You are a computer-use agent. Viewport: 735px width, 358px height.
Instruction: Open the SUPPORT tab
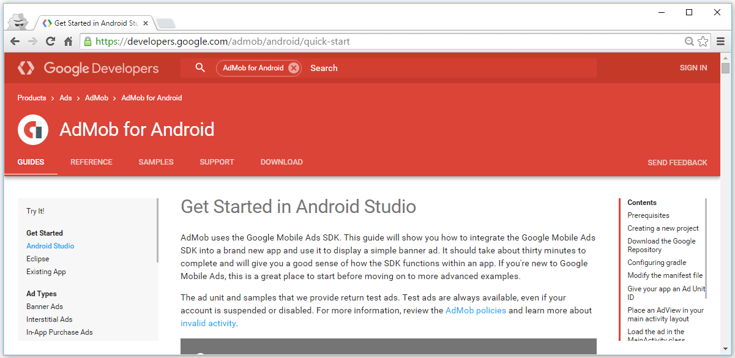point(217,162)
